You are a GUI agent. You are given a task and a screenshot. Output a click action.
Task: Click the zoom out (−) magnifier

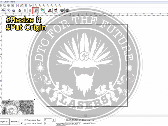(x=48, y=6)
